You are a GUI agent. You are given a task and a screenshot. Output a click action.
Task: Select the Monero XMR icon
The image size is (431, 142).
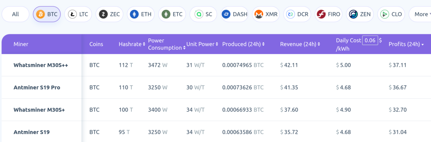click(258, 14)
